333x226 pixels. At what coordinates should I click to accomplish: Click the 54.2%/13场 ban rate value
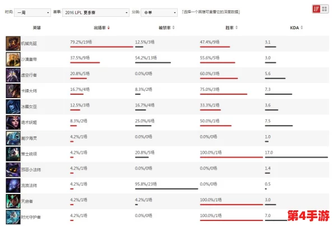pyautogui.click(x=146, y=58)
